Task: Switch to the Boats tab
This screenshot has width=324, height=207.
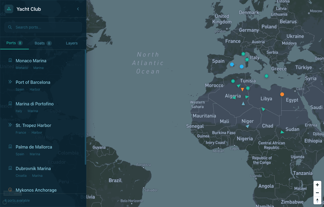Action: coord(43,43)
